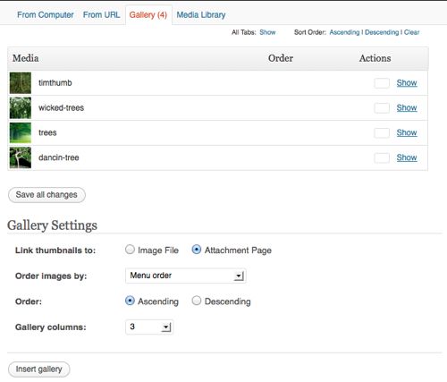
Task: Switch to the From URL tab
Action: point(101,15)
